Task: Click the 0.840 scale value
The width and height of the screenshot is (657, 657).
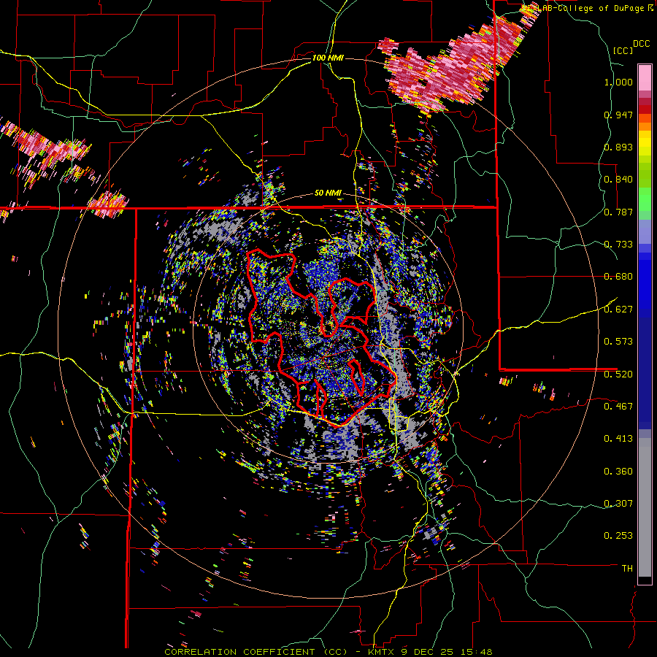Action: tap(618, 180)
